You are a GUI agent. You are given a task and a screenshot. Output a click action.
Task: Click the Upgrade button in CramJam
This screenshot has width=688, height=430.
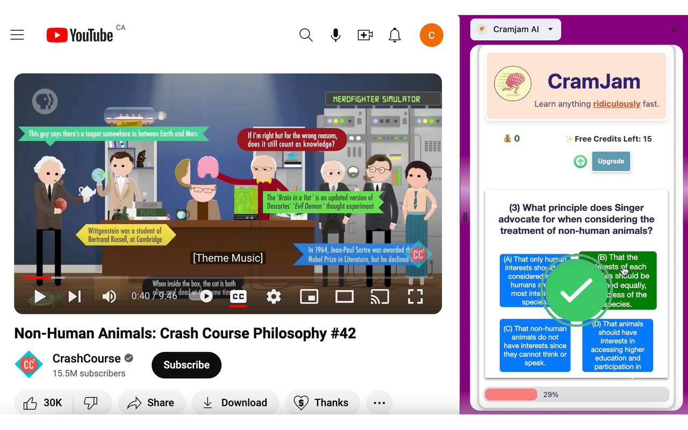(611, 161)
